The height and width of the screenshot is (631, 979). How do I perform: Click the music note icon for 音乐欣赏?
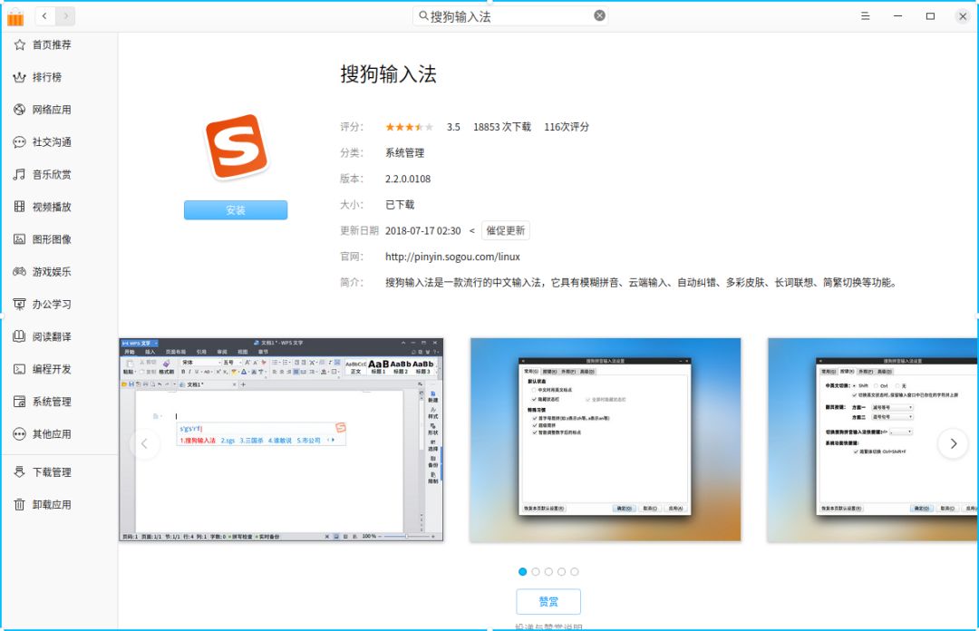(19, 174)
